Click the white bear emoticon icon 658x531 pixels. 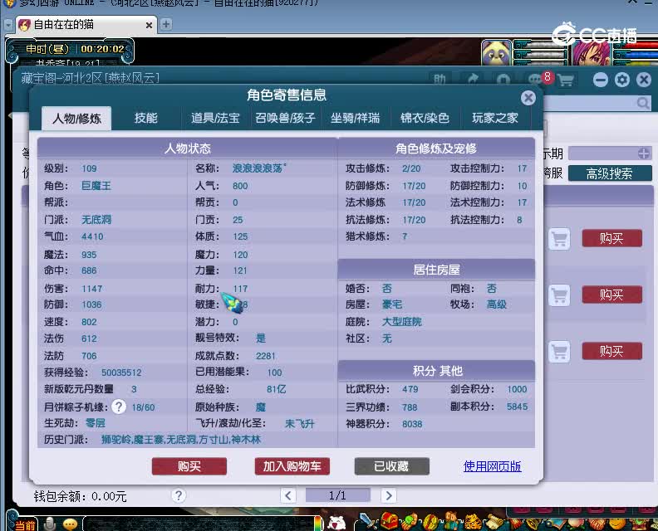[x=336, y=523]
